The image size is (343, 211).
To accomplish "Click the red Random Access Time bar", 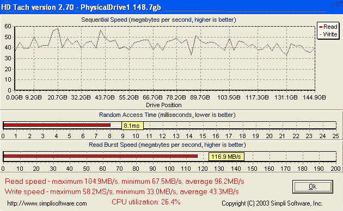I will pyautogui.click(x=57, y=125).
